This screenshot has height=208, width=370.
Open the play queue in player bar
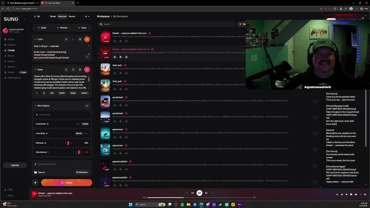click(337, 194)
